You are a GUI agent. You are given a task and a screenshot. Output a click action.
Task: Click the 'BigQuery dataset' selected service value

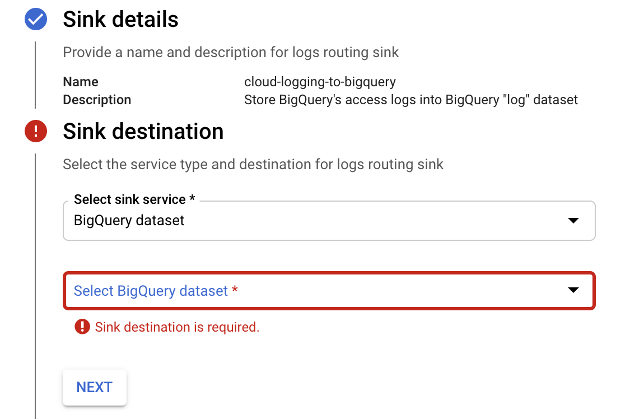pyautogui.click(x=129, y=221)
